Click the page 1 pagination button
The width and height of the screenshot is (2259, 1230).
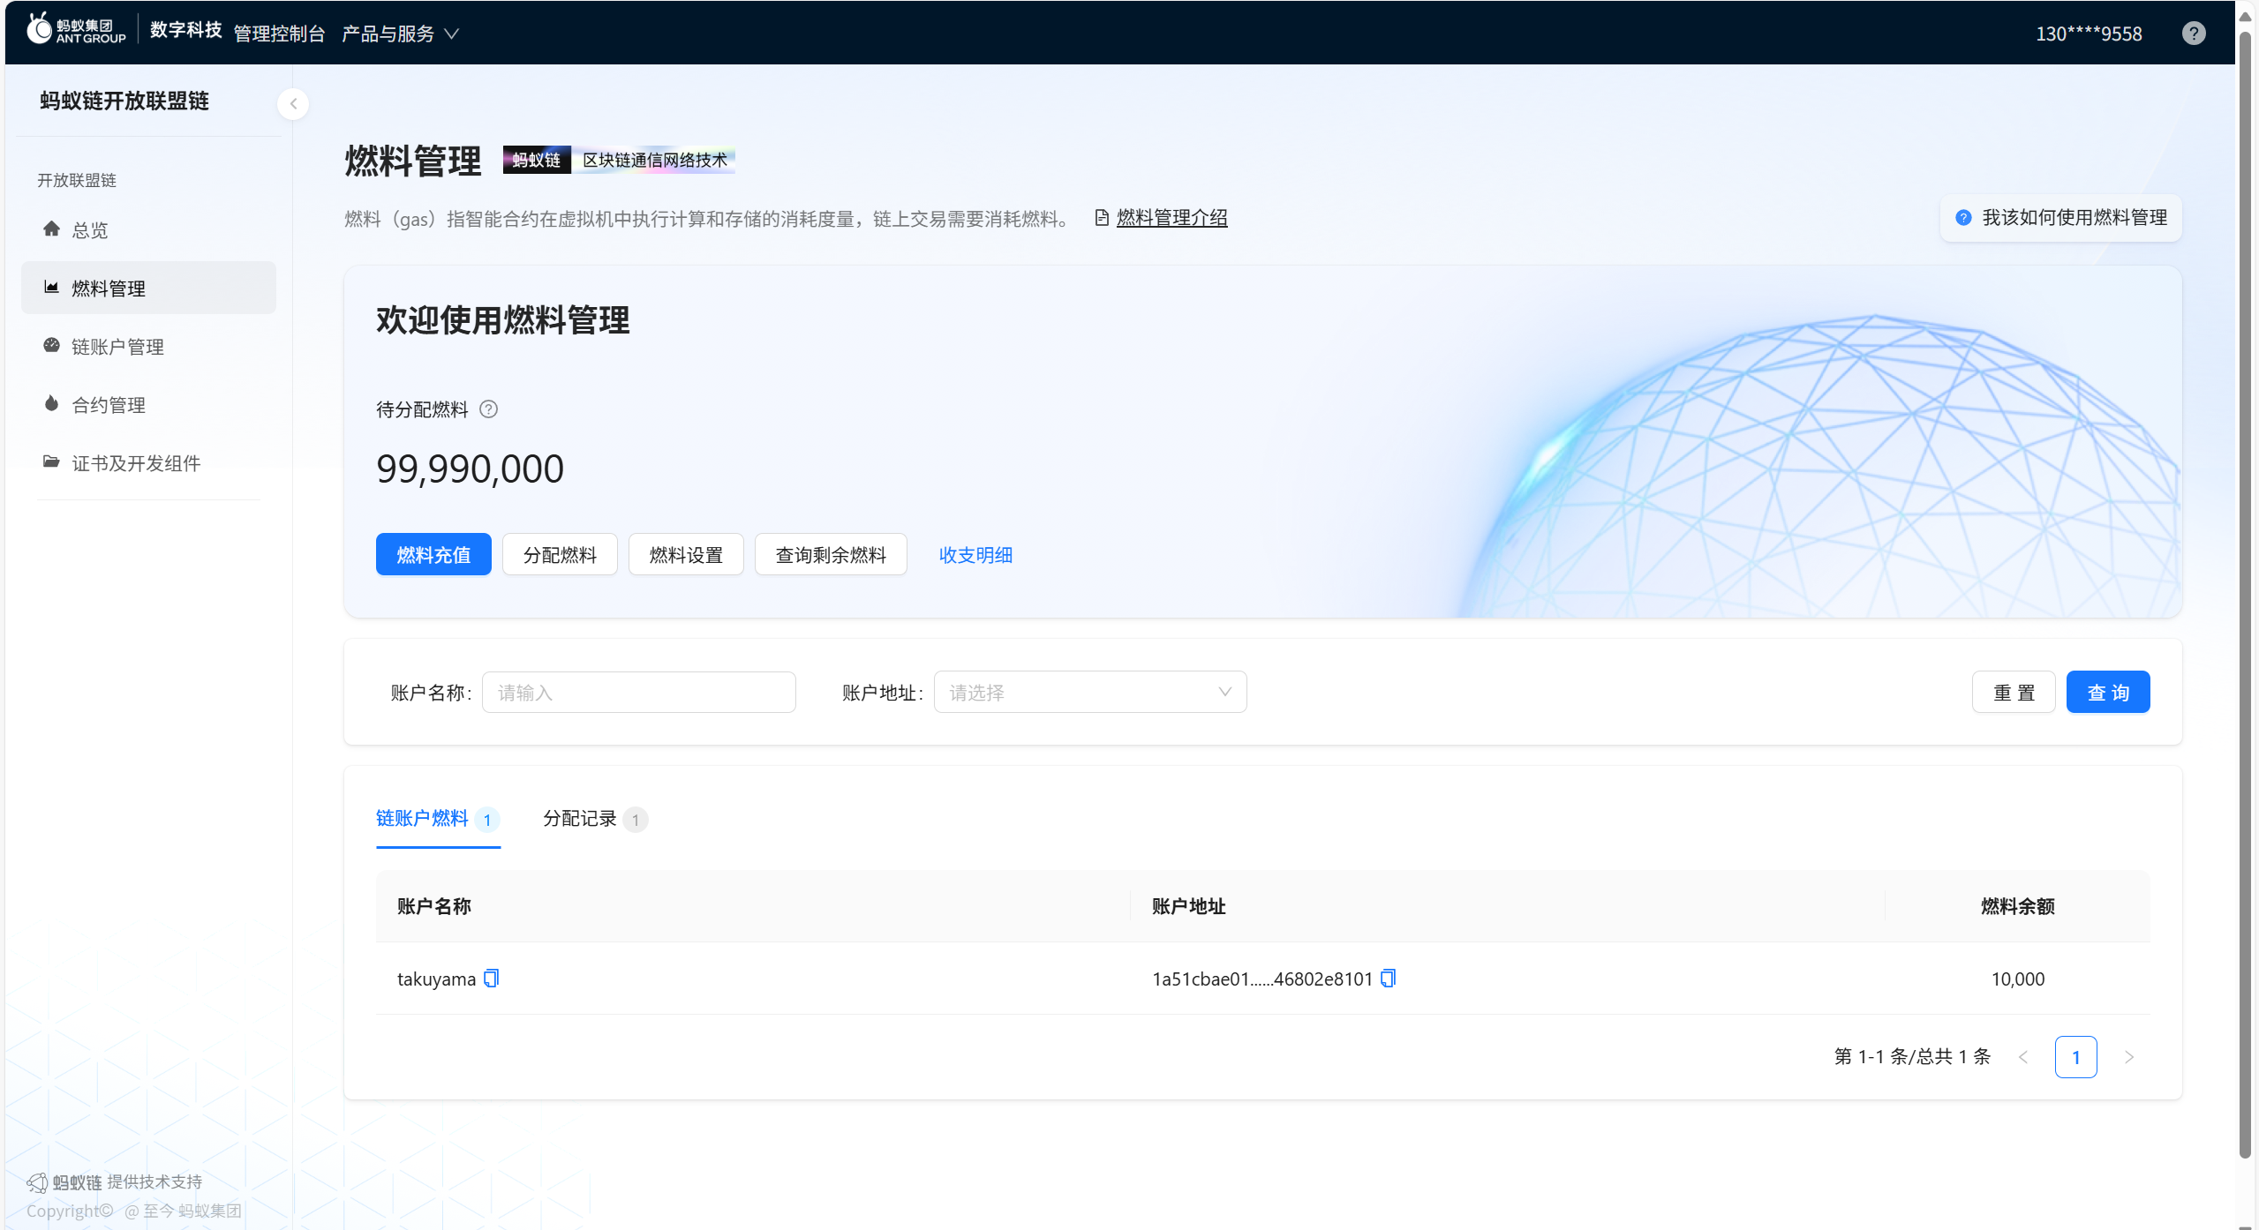[x=2075, y=1057]
